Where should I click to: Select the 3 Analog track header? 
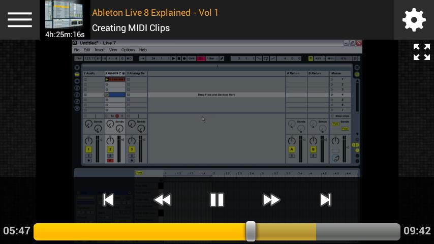click(x=136, y=73)
